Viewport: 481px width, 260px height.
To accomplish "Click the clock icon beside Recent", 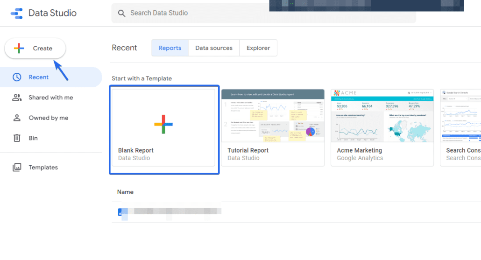I will click(17, 77).
